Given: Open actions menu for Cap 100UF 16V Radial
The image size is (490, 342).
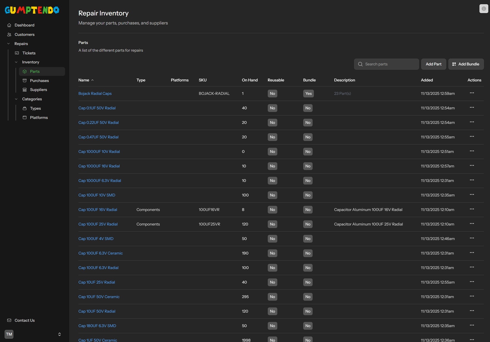Looking at the screenshot, I should point(472,209).
